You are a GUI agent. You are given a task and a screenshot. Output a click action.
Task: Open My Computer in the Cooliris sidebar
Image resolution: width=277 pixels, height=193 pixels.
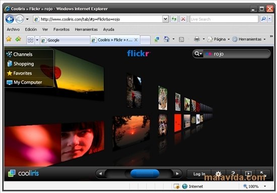pos(29,82)
